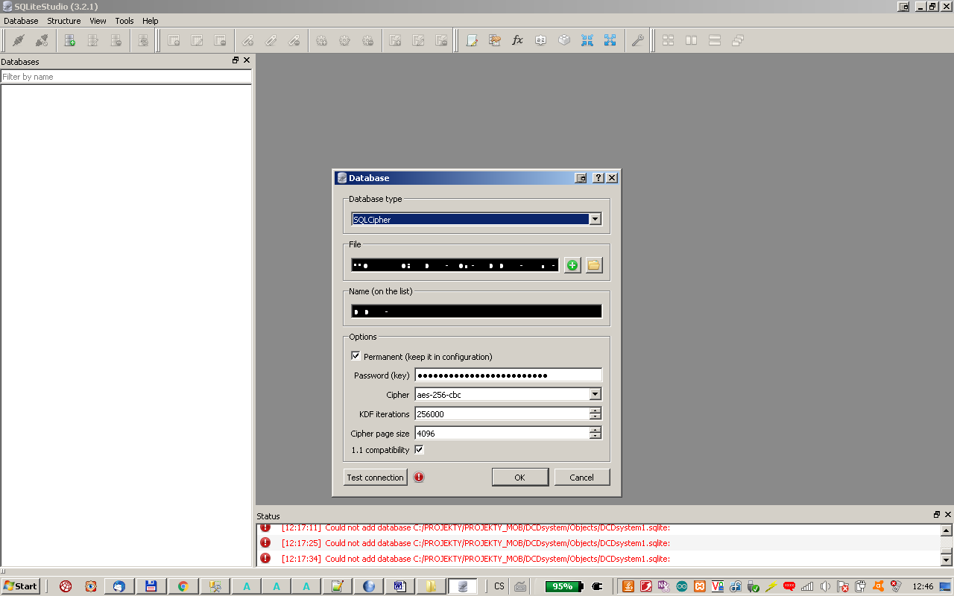Uncheck the 1.1 compatibility checkbox

(419, 450)
